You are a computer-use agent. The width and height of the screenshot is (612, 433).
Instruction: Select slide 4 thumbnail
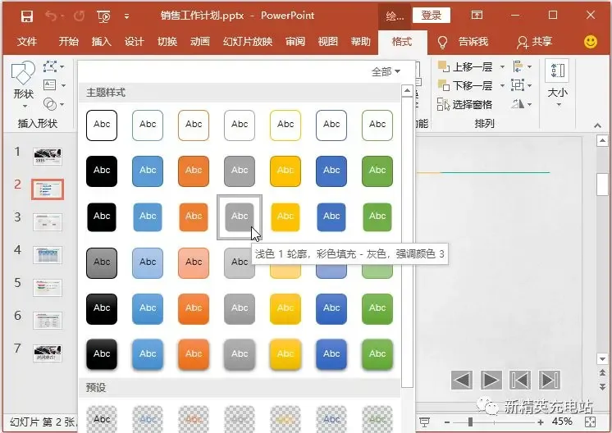click(48, 255)
